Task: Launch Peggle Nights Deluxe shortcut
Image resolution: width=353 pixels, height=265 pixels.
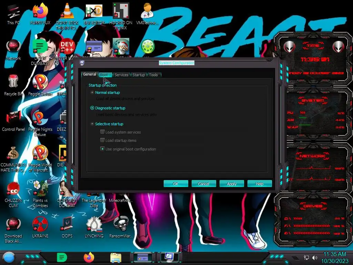Action: (x=40, y=124)
